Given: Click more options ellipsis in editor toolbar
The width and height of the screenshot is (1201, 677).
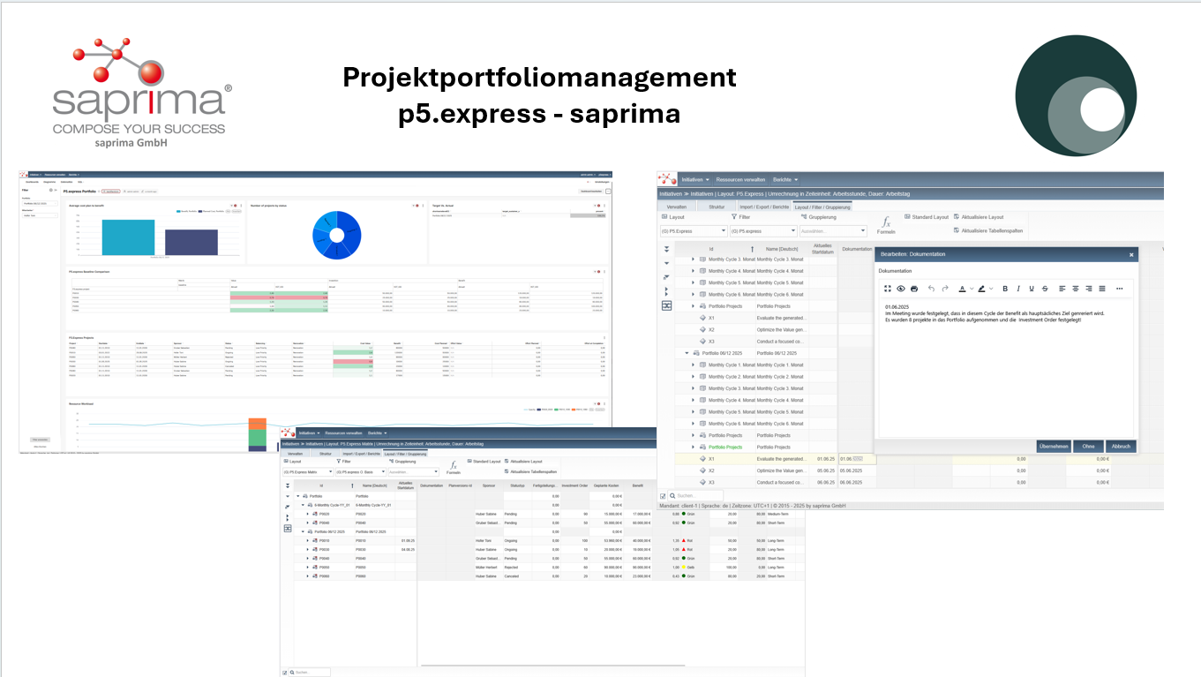Looking at the screenshot, I should pyautogui.click(x=1119, y=288).
